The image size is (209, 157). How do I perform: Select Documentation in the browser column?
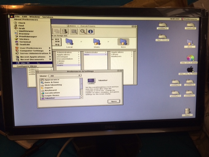tap(65, 59)
